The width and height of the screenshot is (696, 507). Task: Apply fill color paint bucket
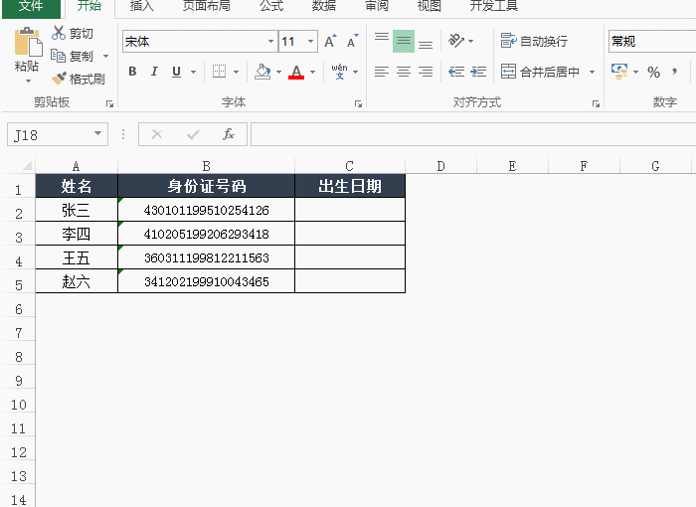coord(262,72)
